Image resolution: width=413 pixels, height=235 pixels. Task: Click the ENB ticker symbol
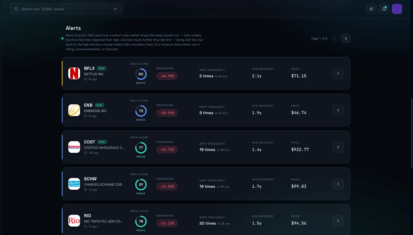tap(88, 105)
